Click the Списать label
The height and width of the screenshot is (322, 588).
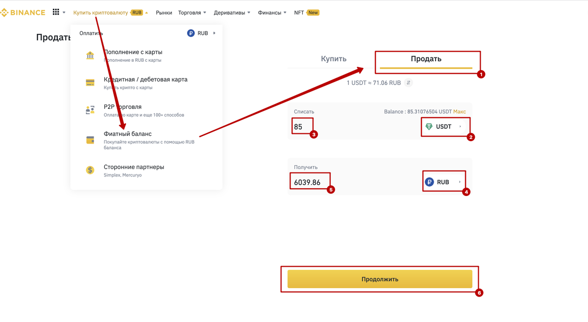[304, 112]
